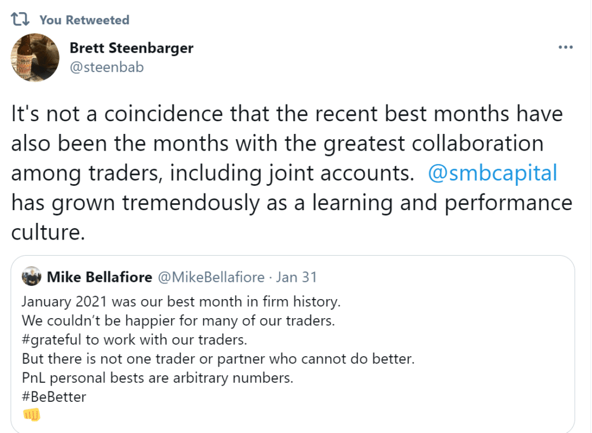
Task: Open the Jan 31 timestamp
Action: pos(297,277)
